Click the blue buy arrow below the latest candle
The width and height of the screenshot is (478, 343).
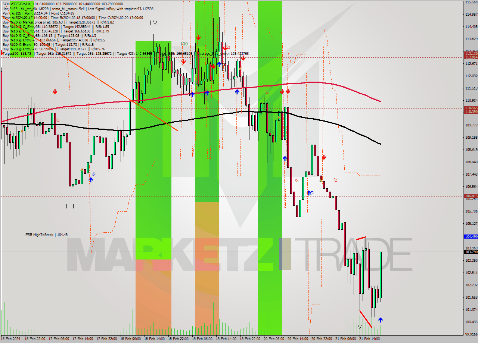380,320
